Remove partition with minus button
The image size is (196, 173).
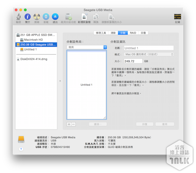pos(73,124)
